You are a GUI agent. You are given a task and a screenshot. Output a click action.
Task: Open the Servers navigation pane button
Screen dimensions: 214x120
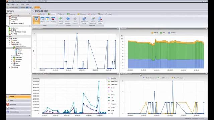18,97
